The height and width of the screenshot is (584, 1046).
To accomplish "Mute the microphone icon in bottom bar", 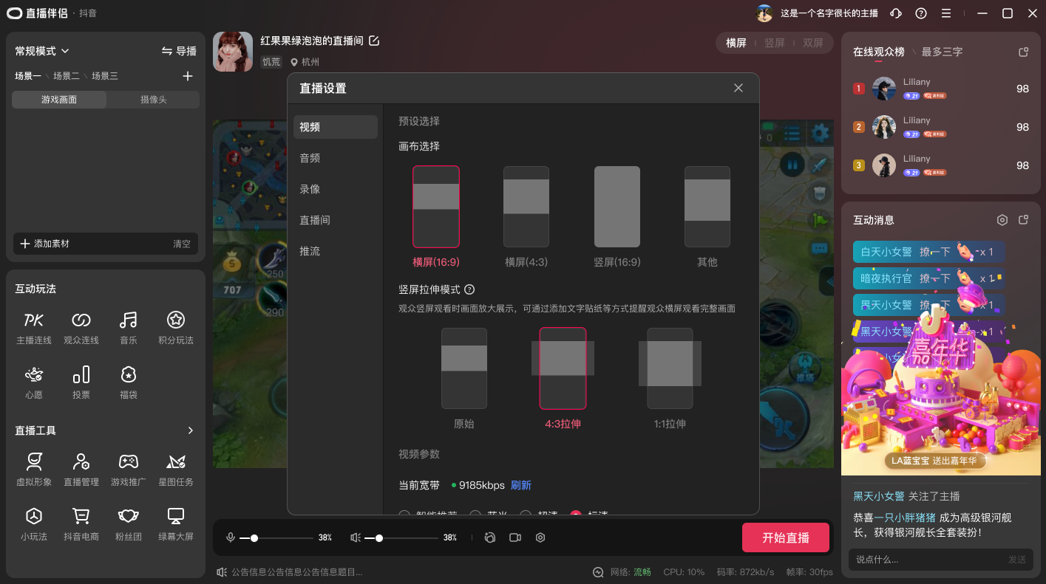I will click(231, 537).
